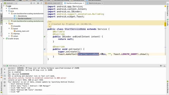Open the 2: Favorites side tab
Image resolution: width=169 pixels, height=95 pixels.
point(1,73)
